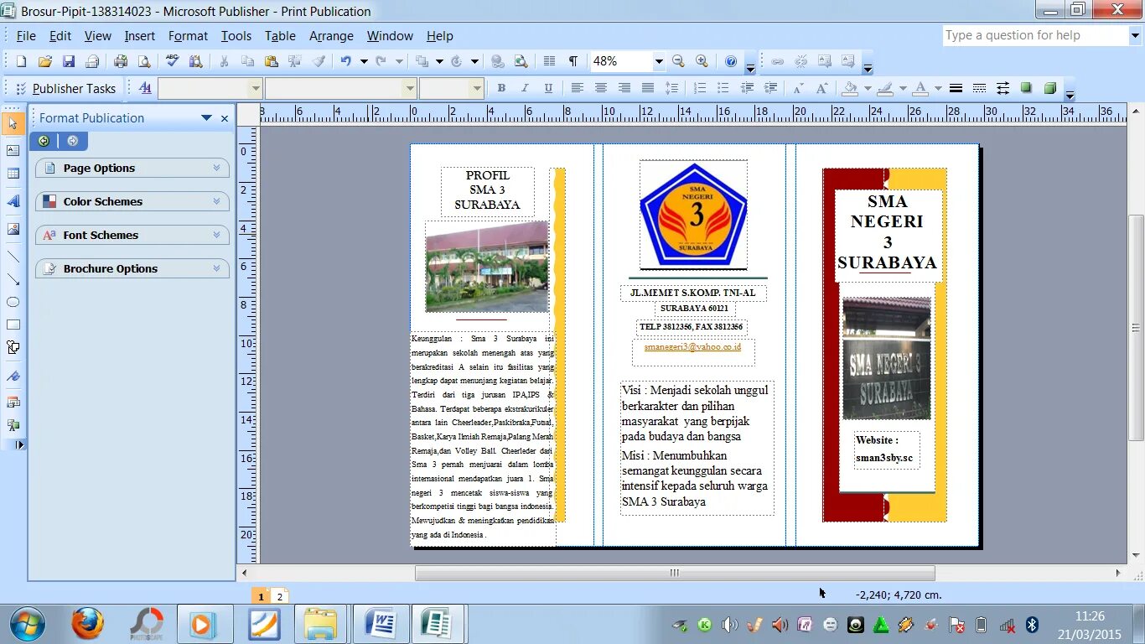Image resolution: width=1145 pixels, height=644 pixels.
Task: Go back in Format Publication pane
Action: coord(44,141)
